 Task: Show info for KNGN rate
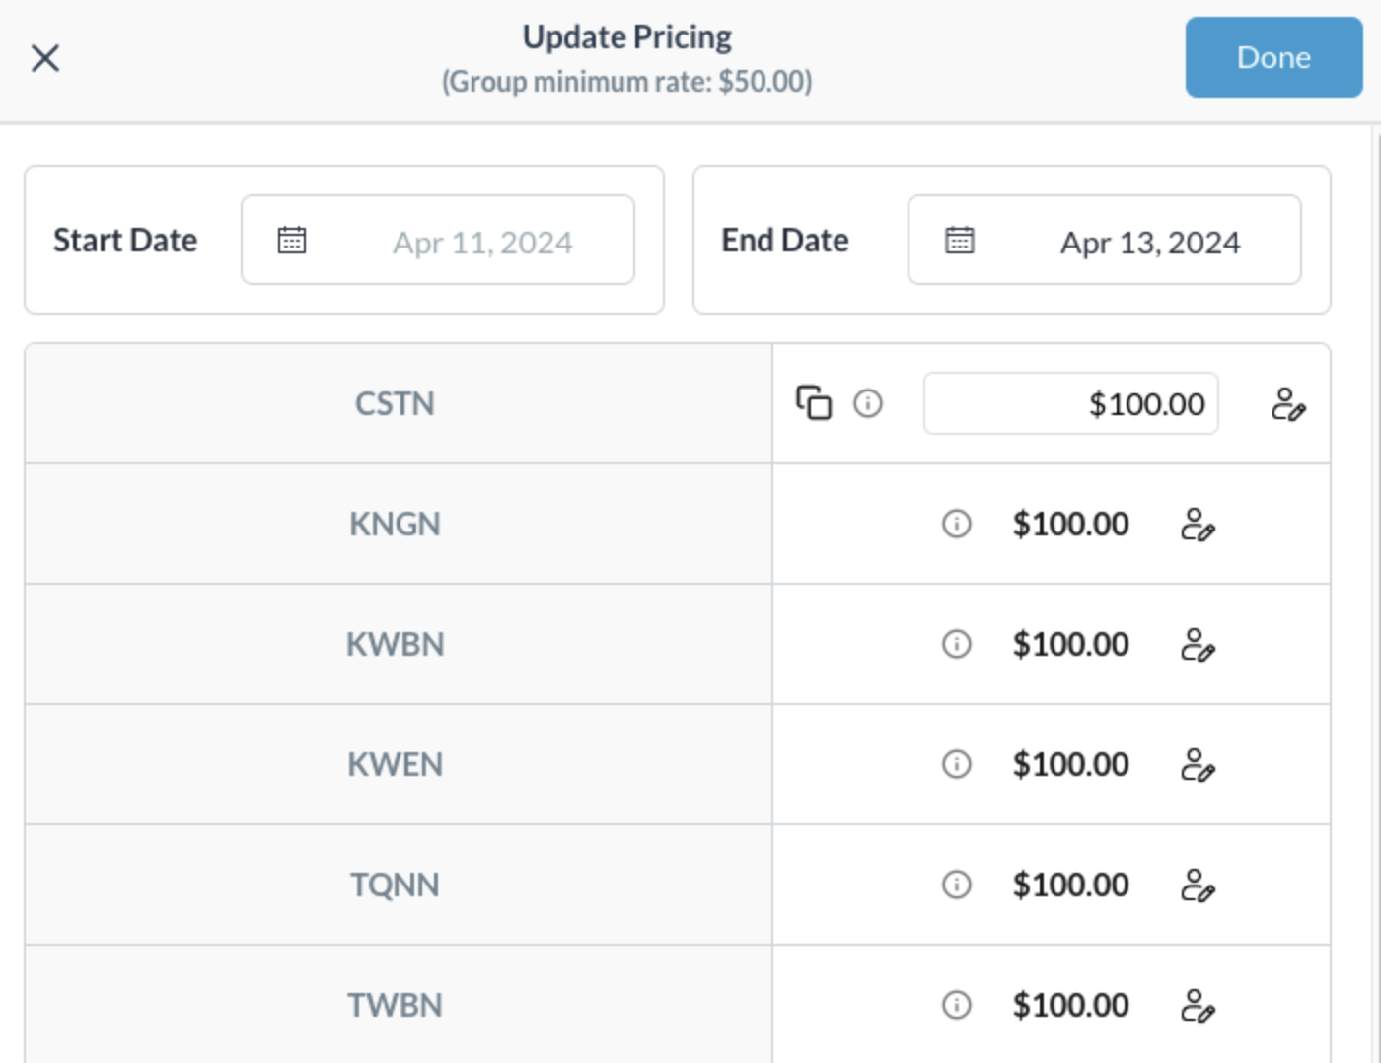click(956, 524)
